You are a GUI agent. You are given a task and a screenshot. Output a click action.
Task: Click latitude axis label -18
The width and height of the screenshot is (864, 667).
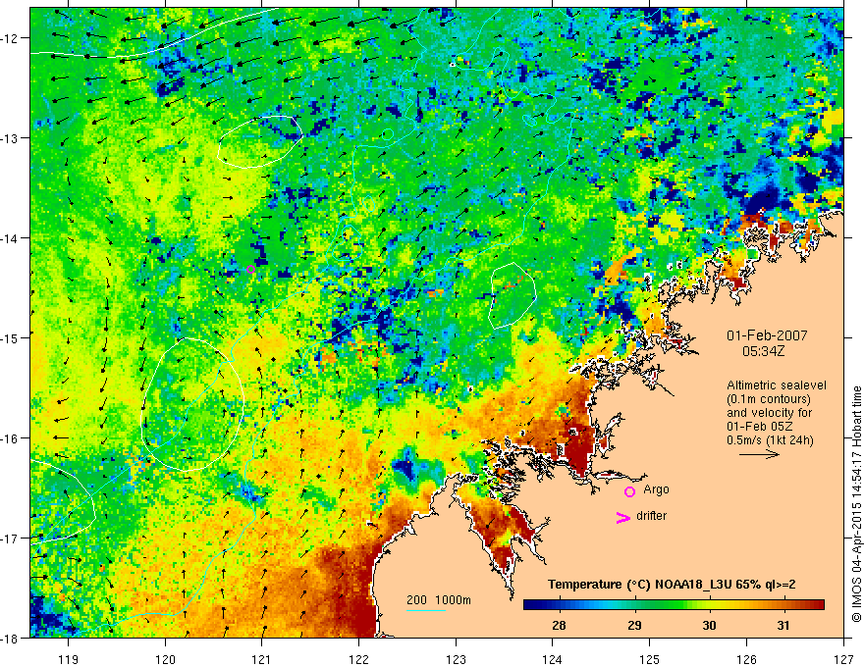(x=10, y=638)
